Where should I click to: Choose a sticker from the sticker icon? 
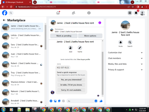coord(59,101)
